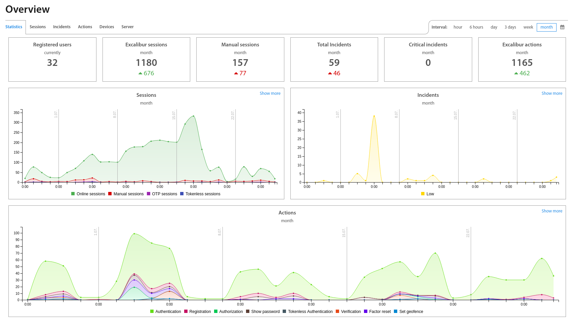Choose the 3 days interval
Screen dimensions: 571x319
tap(510, 27)
